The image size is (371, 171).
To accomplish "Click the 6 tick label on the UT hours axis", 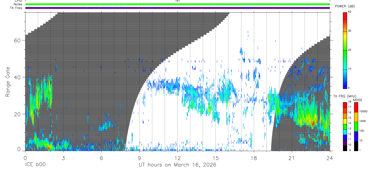I will pos(101,158).
